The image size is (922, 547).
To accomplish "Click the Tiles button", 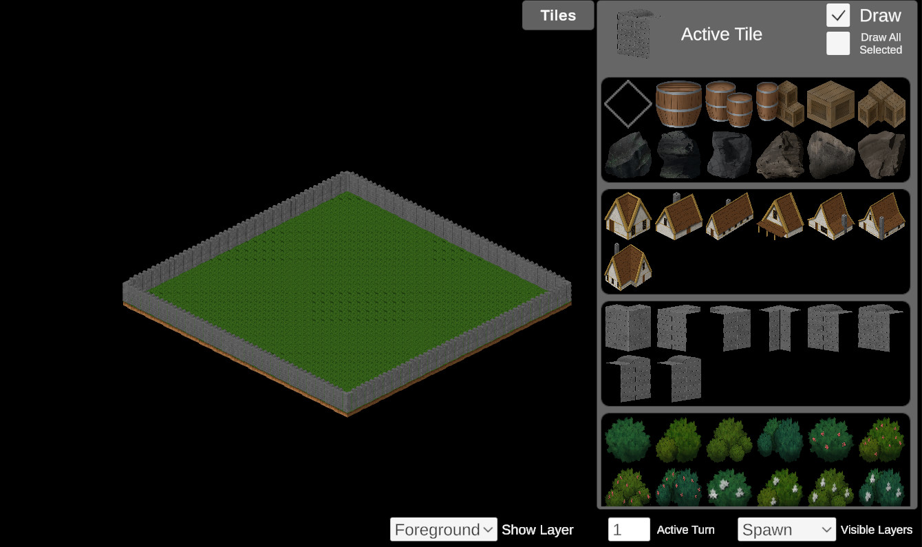I will [x=558, y=14].
